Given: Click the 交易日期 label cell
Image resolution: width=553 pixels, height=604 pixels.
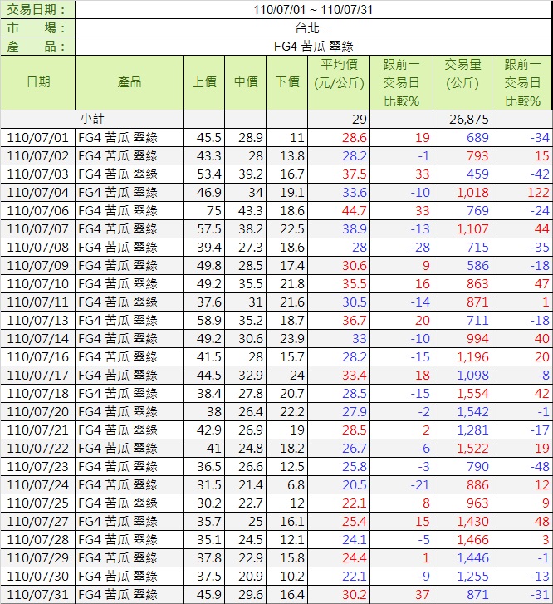Looking at the screenshot, I should tap(38, 9).
